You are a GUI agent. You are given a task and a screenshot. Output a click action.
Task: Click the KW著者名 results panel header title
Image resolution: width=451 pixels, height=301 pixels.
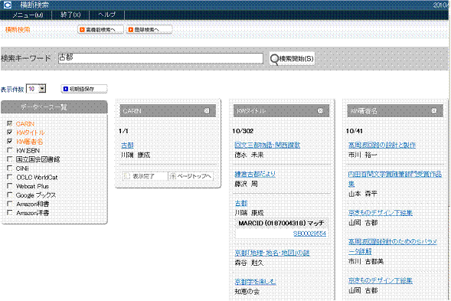364,111
